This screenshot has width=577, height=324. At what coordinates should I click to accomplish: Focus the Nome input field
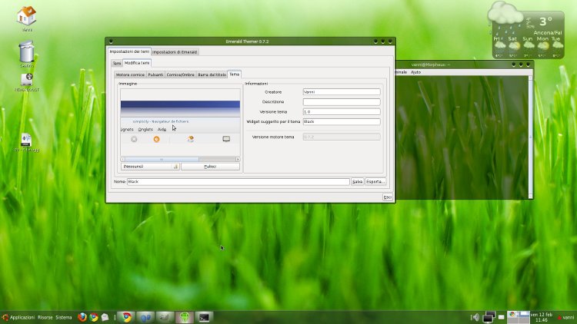tap(238, 182)
